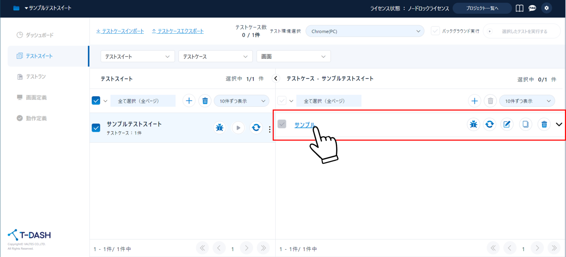Copy the サンプル test case with the duplicate icon
Viewport: 566px width, 257px height.
point(525,124)
